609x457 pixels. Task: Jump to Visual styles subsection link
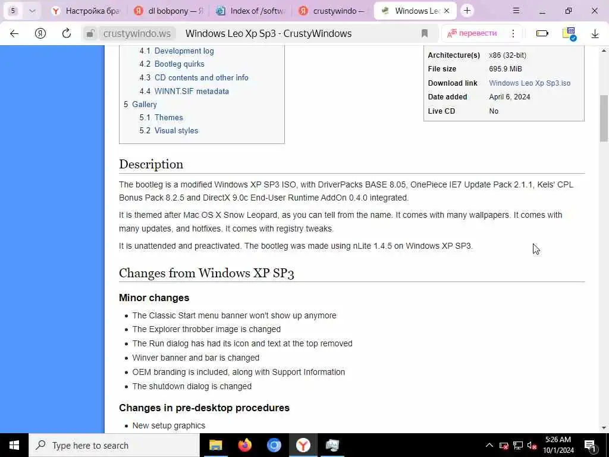pos(176,130)
